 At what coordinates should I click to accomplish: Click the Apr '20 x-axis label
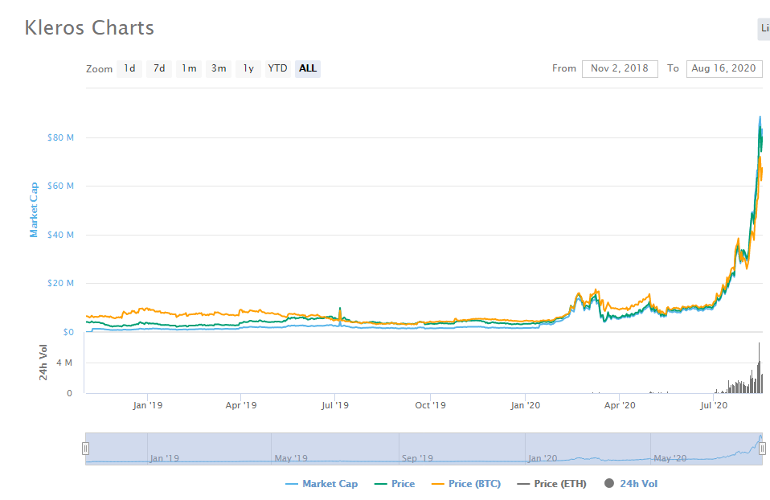[619, 405]
